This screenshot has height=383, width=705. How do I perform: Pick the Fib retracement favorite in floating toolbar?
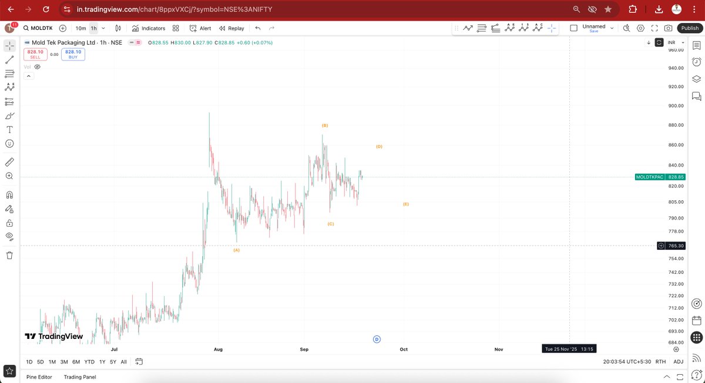click(495, 28)
